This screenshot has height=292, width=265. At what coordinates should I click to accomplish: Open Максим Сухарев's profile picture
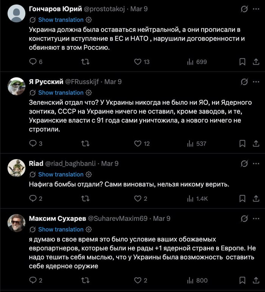point(16,223)
